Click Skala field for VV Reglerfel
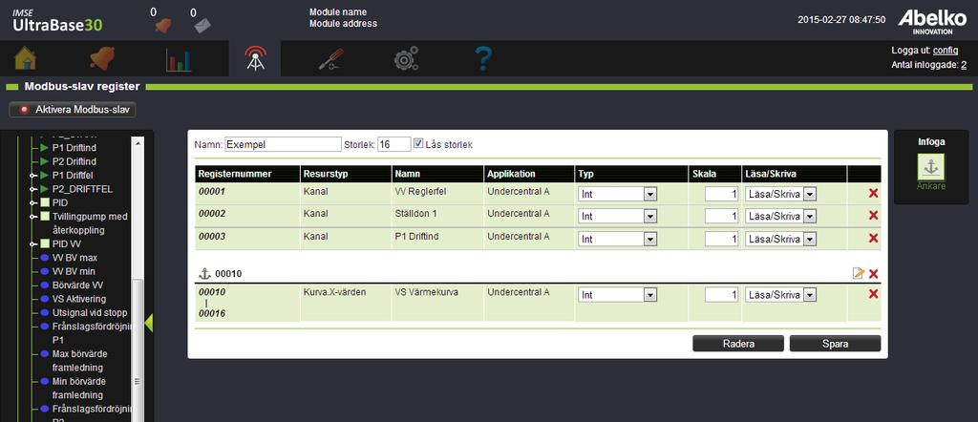 click(722, 194)
